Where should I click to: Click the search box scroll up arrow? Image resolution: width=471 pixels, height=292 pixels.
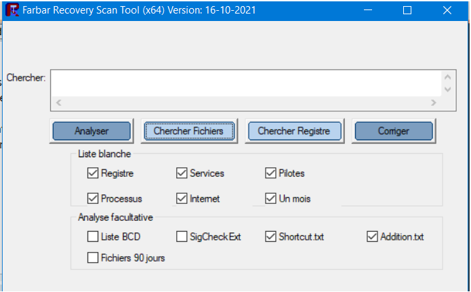[447, 77]
